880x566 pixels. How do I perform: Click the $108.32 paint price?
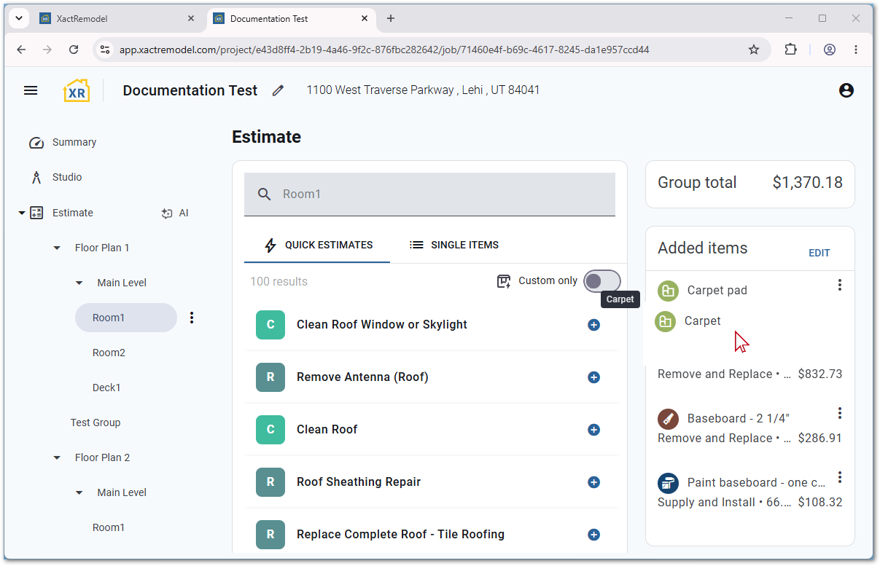click(x=820, y=503)
